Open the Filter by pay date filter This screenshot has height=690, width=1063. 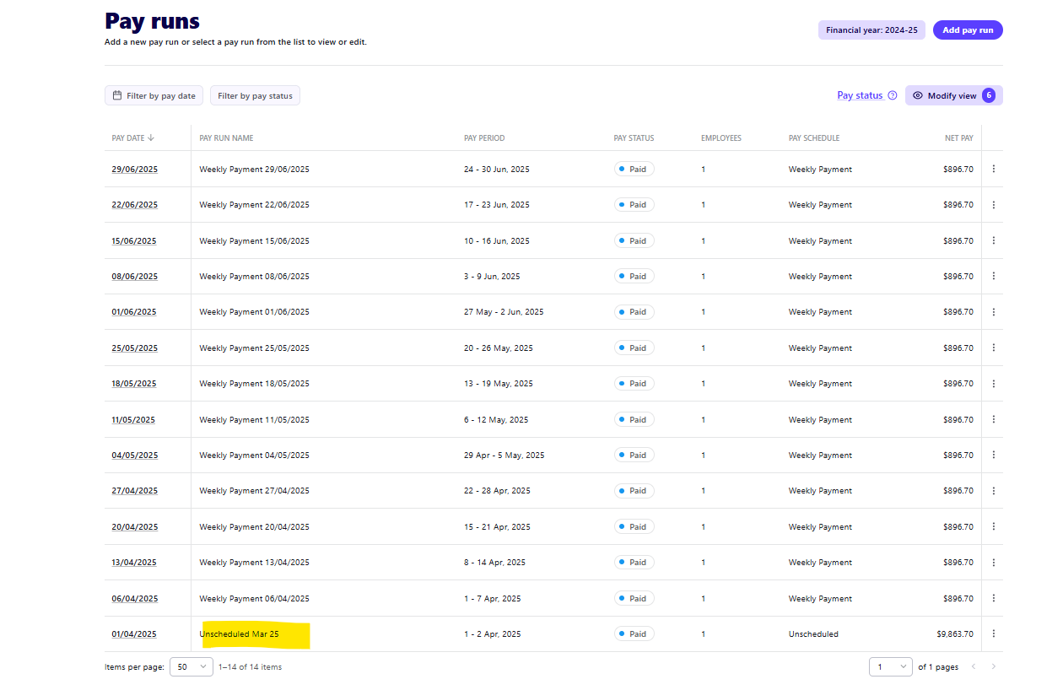pos(154,95)
